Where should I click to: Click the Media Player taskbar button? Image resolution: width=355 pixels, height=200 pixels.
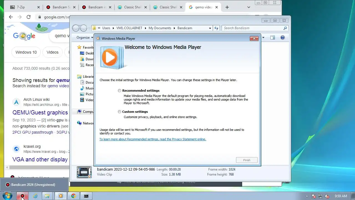[x=60, y=196]
